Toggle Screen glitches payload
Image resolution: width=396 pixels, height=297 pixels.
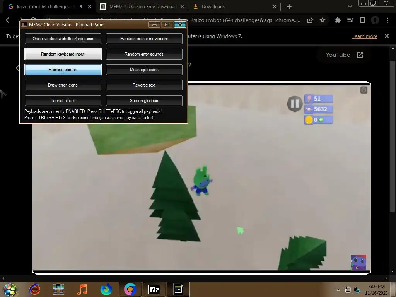pyautogui.click(x=144, y=101)
